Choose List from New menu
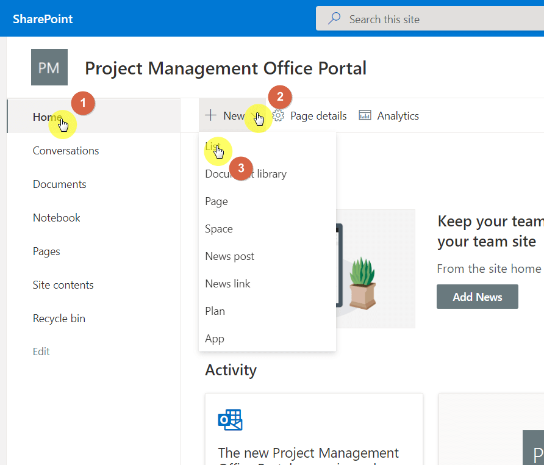 click(267, 146)
